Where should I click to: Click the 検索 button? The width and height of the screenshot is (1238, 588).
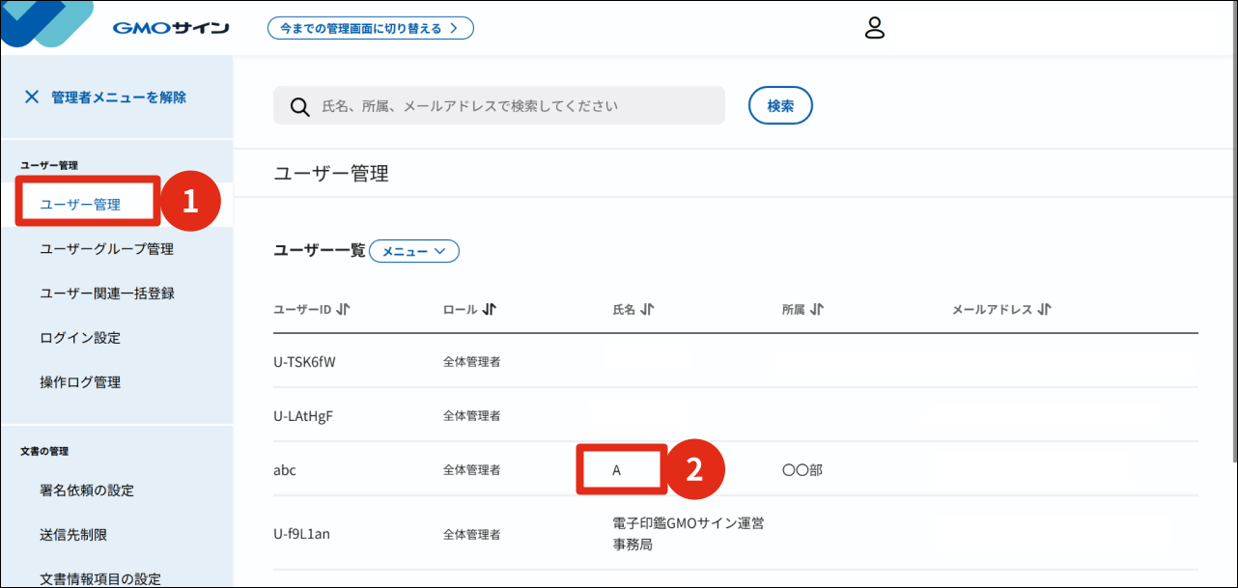[x=780, y=106]
